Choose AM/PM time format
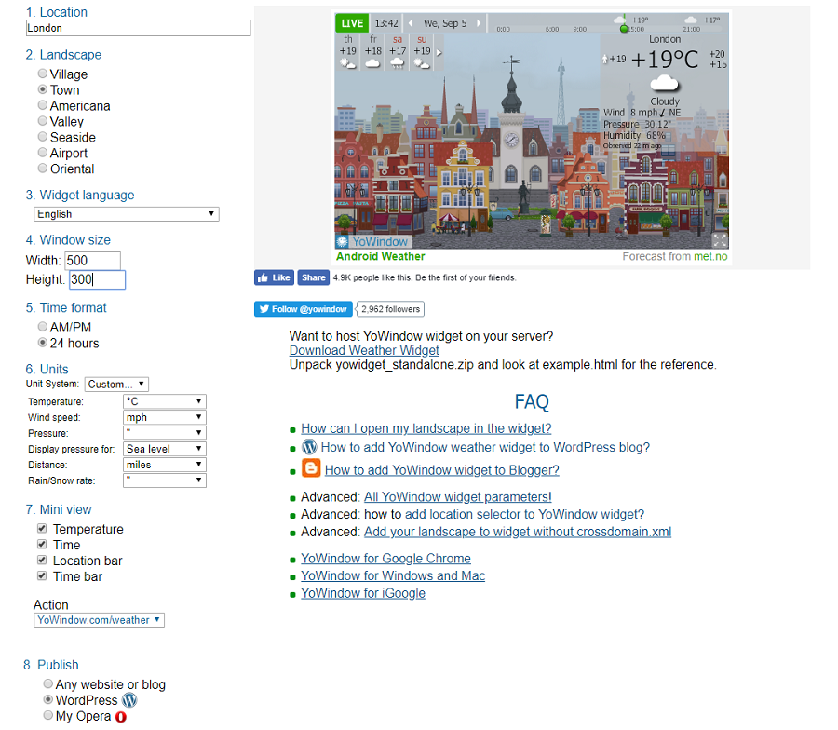 (x=43, y=327)
